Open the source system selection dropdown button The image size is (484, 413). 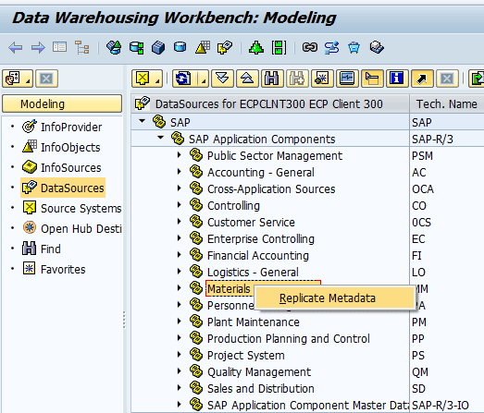(x=147, y=79)
